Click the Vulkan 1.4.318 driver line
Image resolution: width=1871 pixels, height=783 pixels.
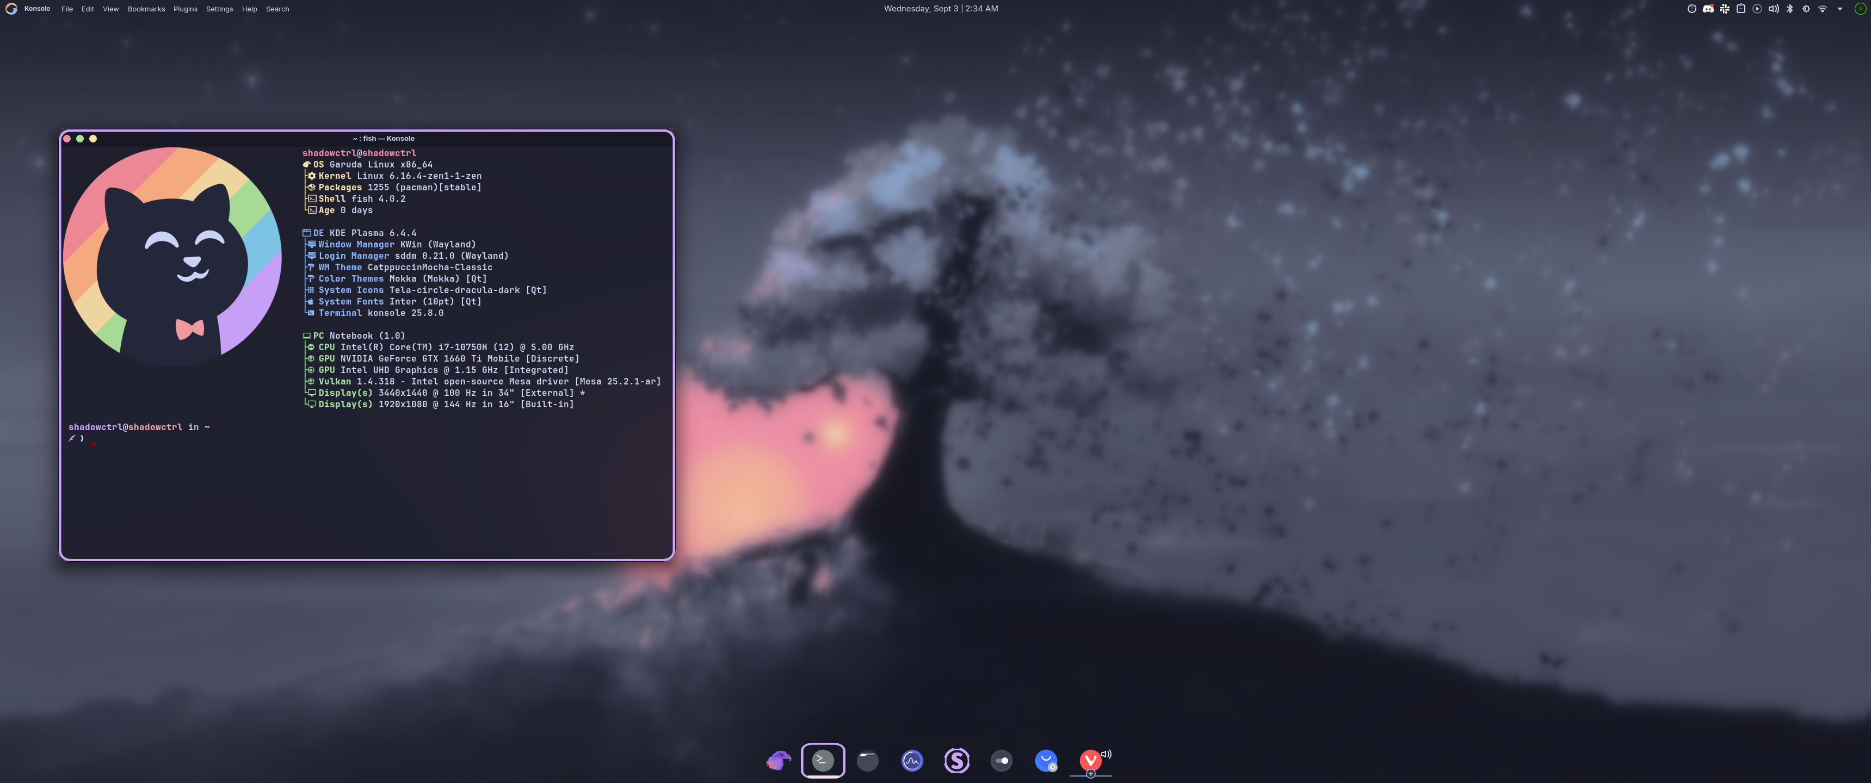coord(484,381)
